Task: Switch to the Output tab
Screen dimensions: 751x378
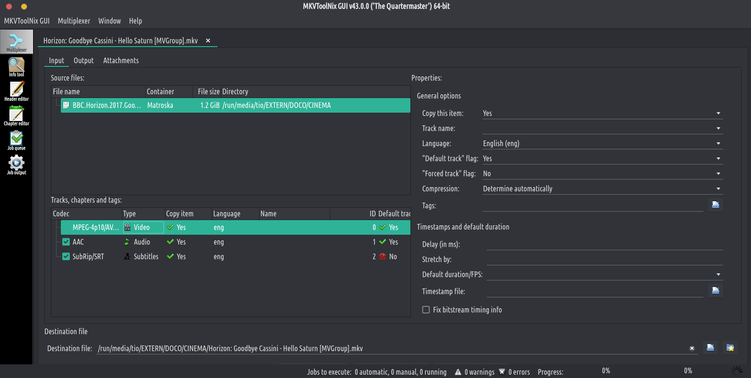Action: coord(83,60)
